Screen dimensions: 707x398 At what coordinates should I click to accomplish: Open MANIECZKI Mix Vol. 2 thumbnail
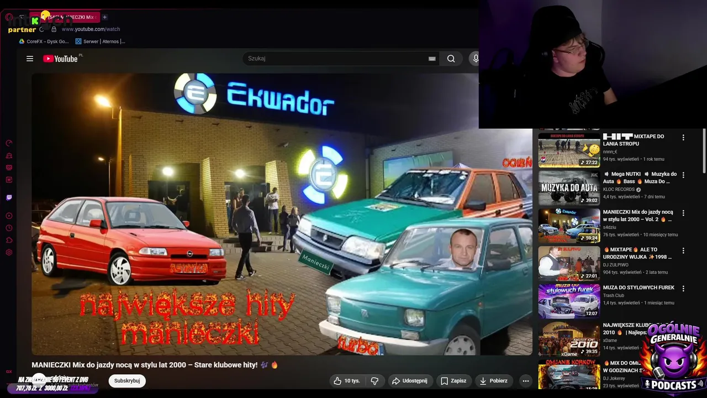click(x=569, y=225)
